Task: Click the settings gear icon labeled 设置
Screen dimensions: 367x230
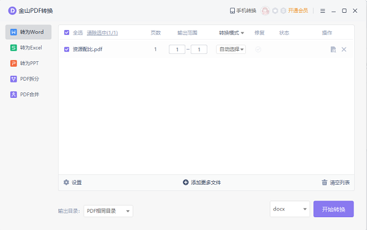Action: pyautogui.click(x=66, y=182)
